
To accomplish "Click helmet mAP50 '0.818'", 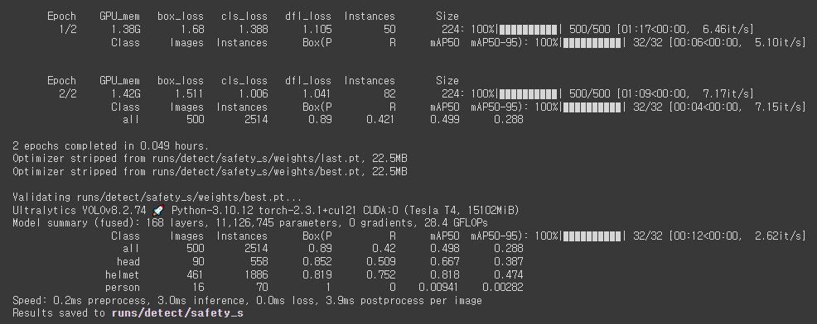I will [x=444, y=274].
